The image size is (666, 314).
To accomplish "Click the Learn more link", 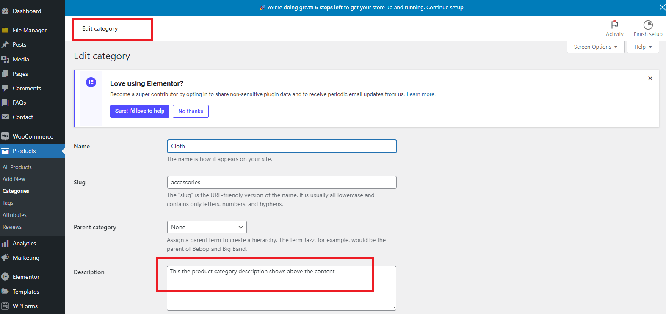I will click(421, 94).
